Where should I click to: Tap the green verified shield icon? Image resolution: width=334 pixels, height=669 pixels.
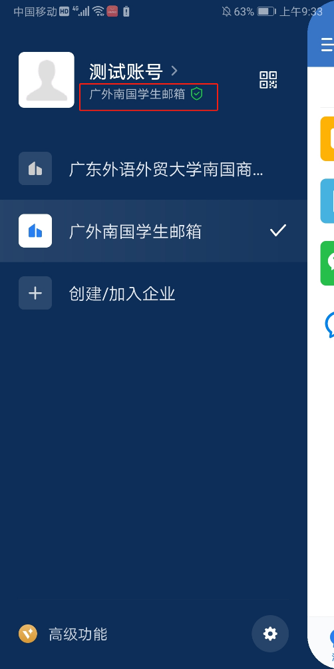pos(196,94)
